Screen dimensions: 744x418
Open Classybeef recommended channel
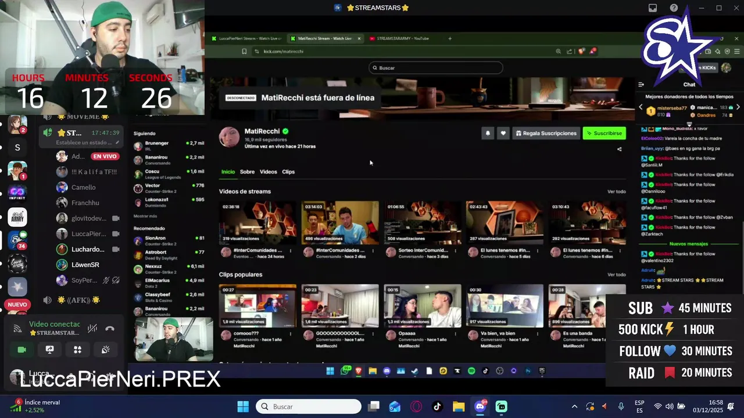169,297
